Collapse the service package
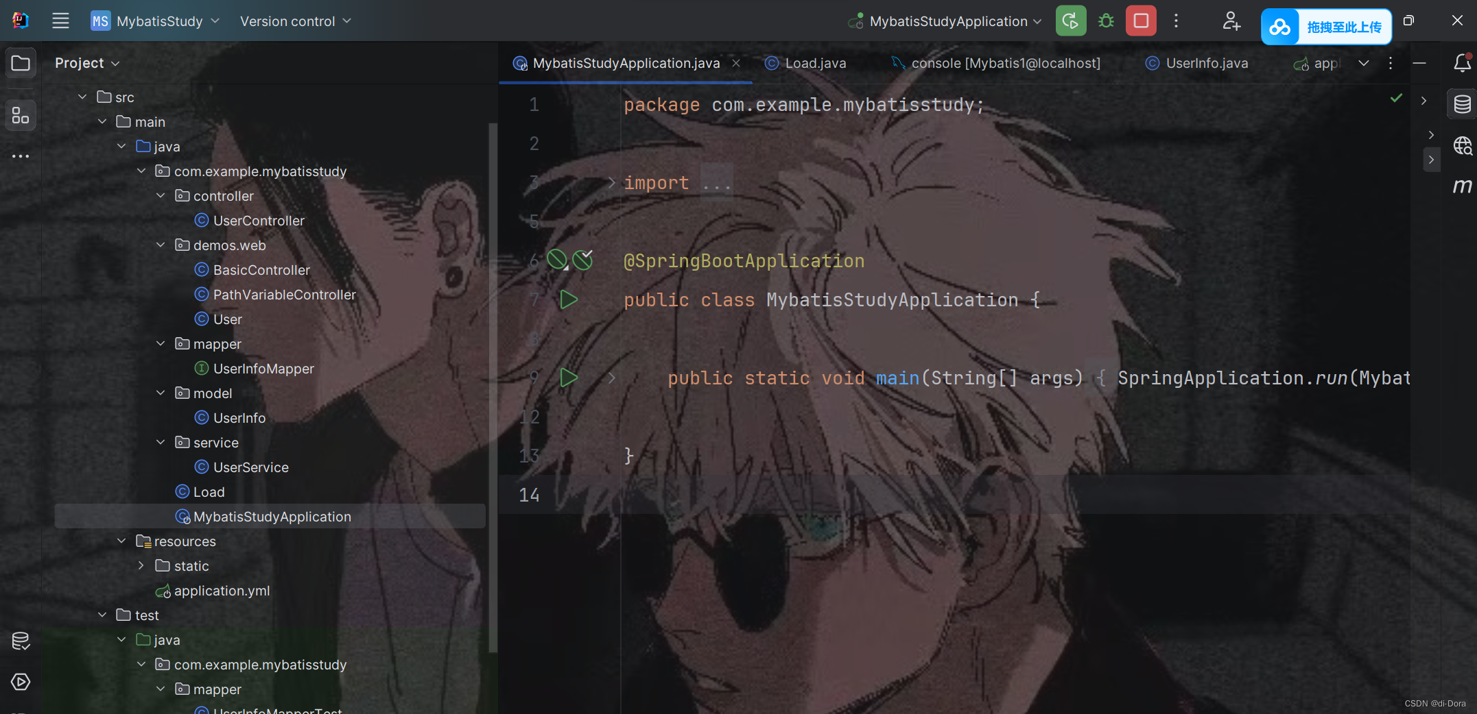 pos(161,442)
